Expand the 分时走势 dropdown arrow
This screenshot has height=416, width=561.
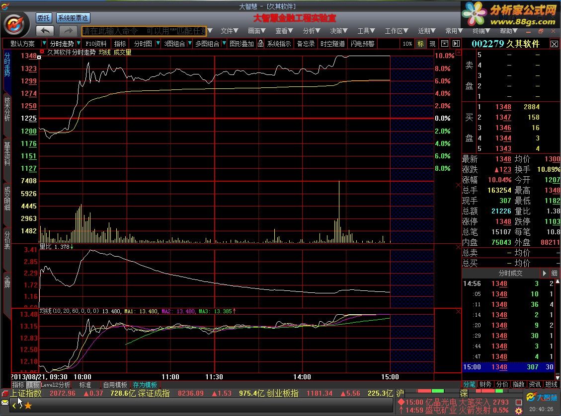point(79,43)
